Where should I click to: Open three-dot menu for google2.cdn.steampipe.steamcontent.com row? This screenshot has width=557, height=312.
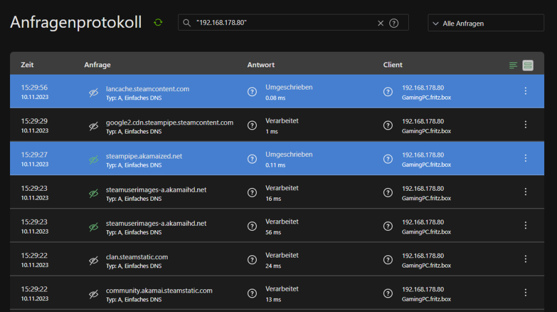click(x=525, y=125)
